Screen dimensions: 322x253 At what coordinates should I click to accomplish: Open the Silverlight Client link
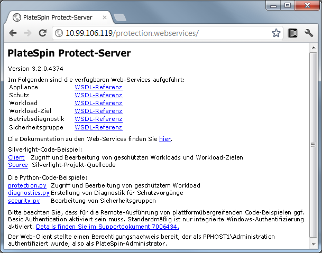[x=16, y=157]
